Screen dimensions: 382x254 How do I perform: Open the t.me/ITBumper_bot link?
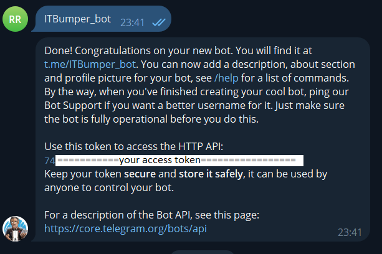click(84, 63)
